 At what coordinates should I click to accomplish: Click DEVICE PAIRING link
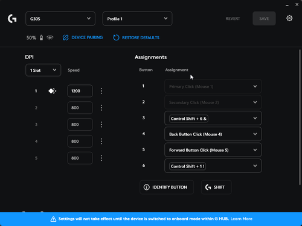coord(87,37)
